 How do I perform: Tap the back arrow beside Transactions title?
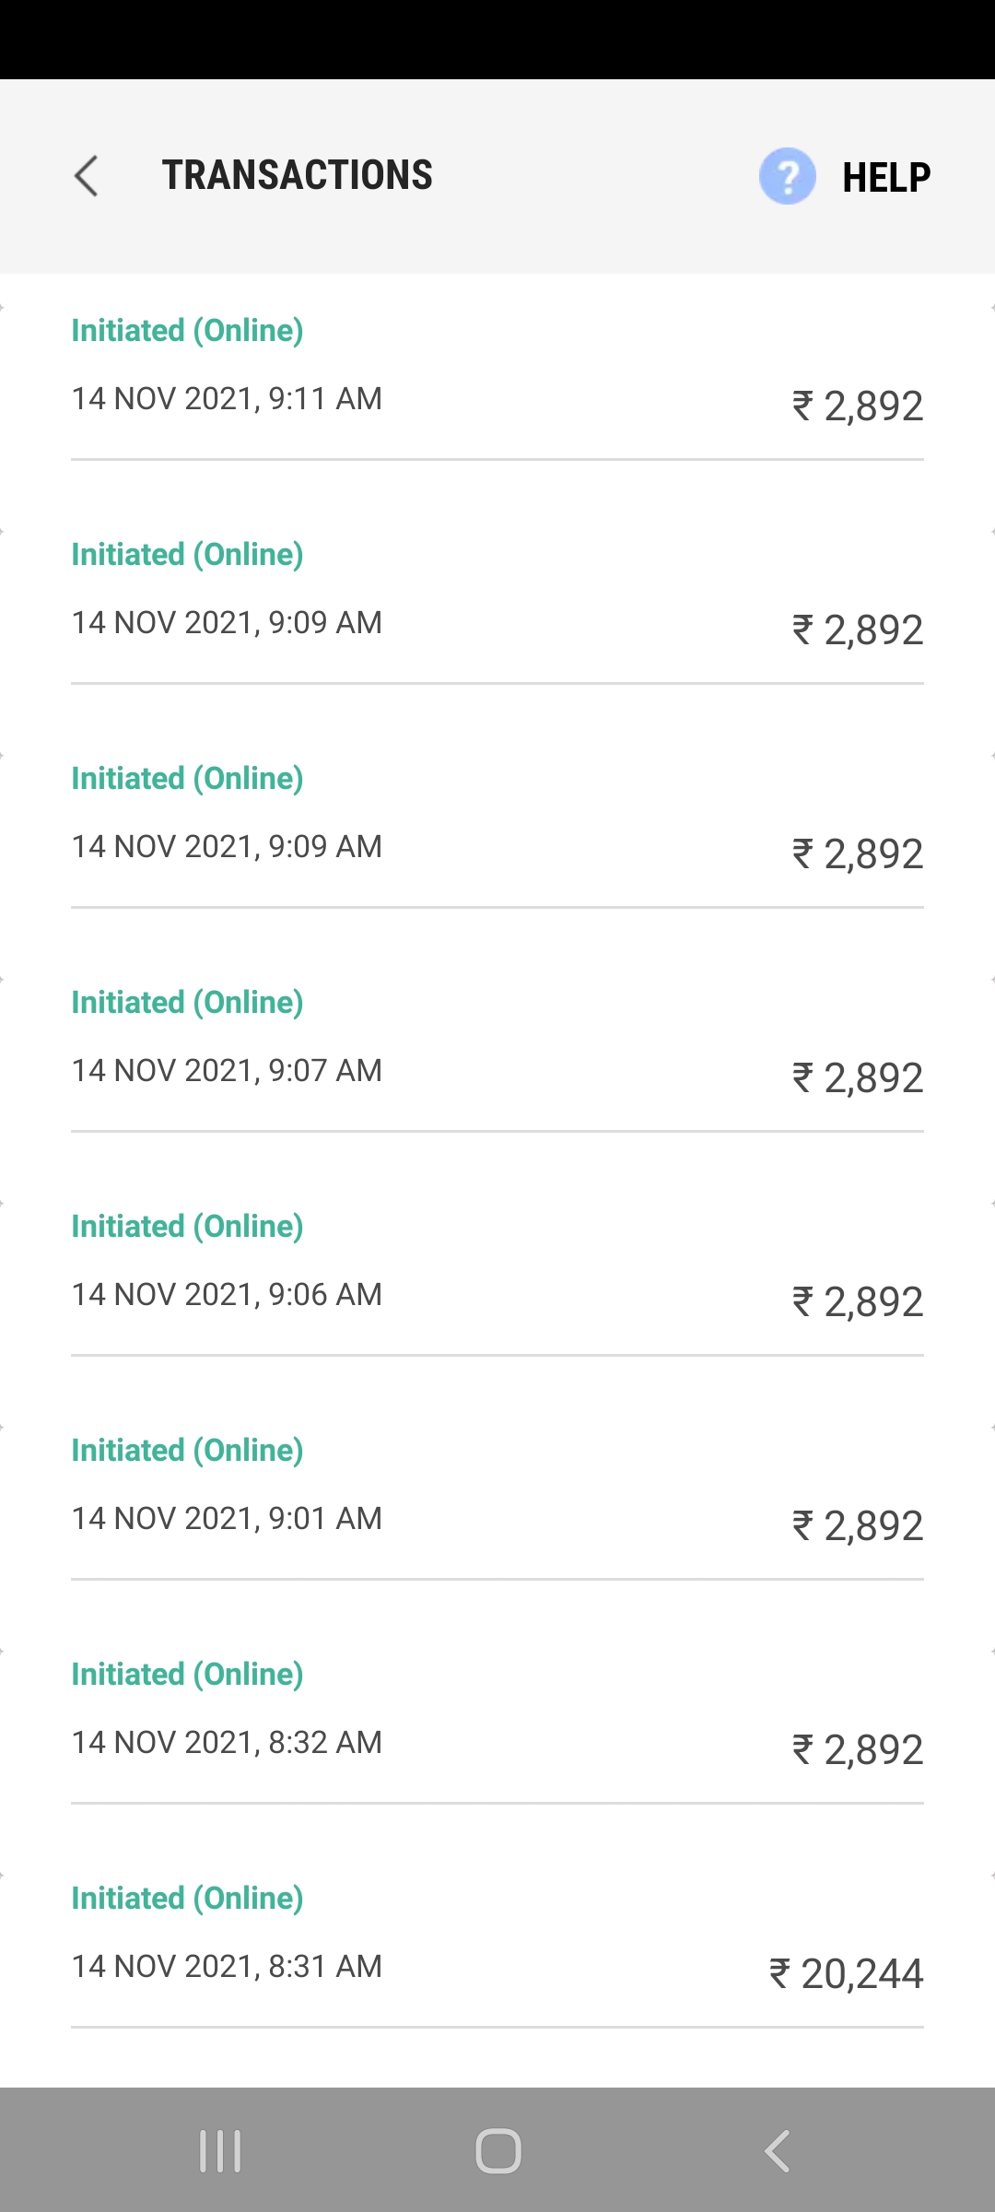(87, 176)
